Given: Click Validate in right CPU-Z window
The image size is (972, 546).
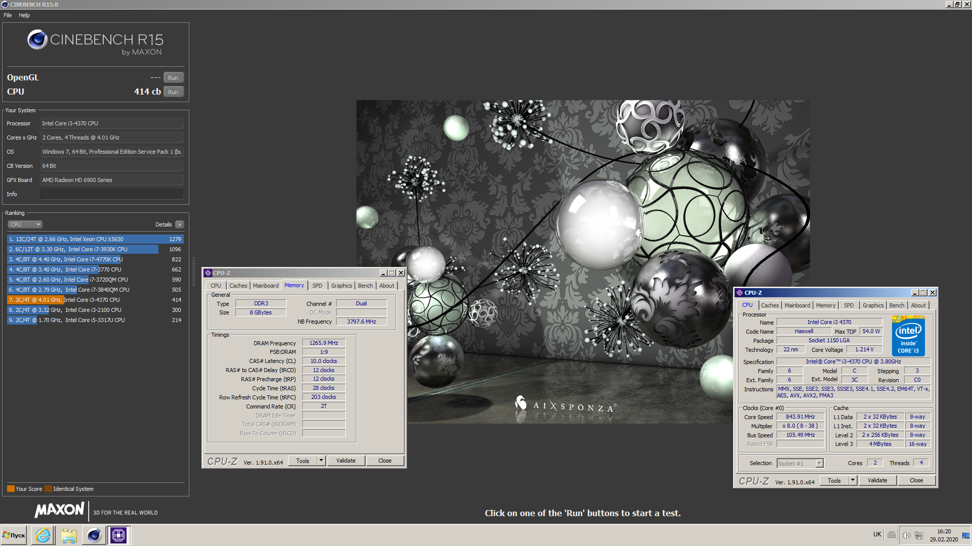Looking at the screenshot, I should tap(877, 481).
